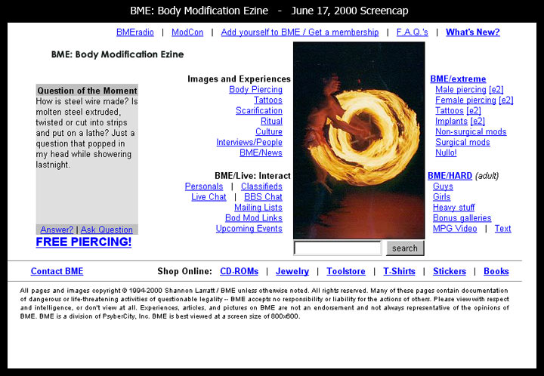Open the Toolstore link
544x376 pixels.
click(346, 271)
